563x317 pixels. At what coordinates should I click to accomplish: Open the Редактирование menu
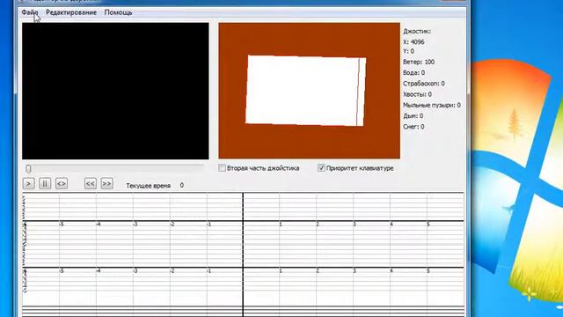[71, 12]
